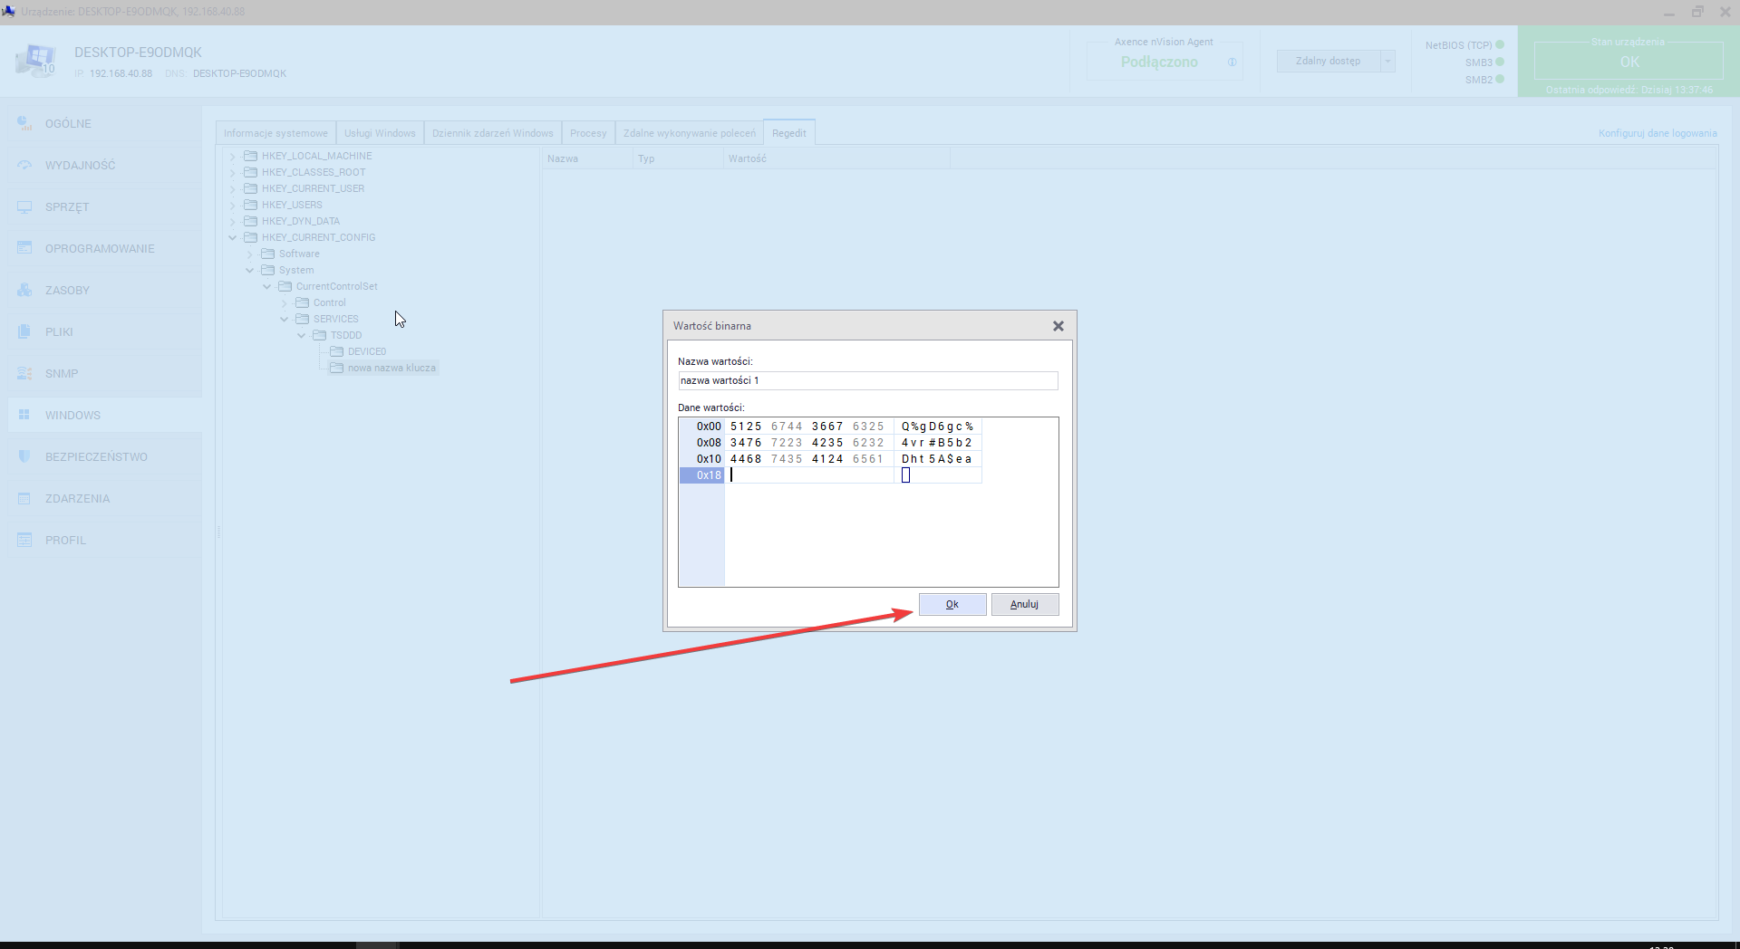Open the Zdalny dostęp dropdown arrow
Screen dimensions: 1740x949
(1387, 62)
